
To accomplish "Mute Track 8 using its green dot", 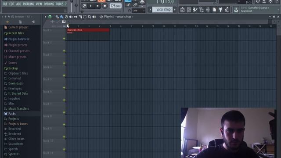I will click(64, 125).
